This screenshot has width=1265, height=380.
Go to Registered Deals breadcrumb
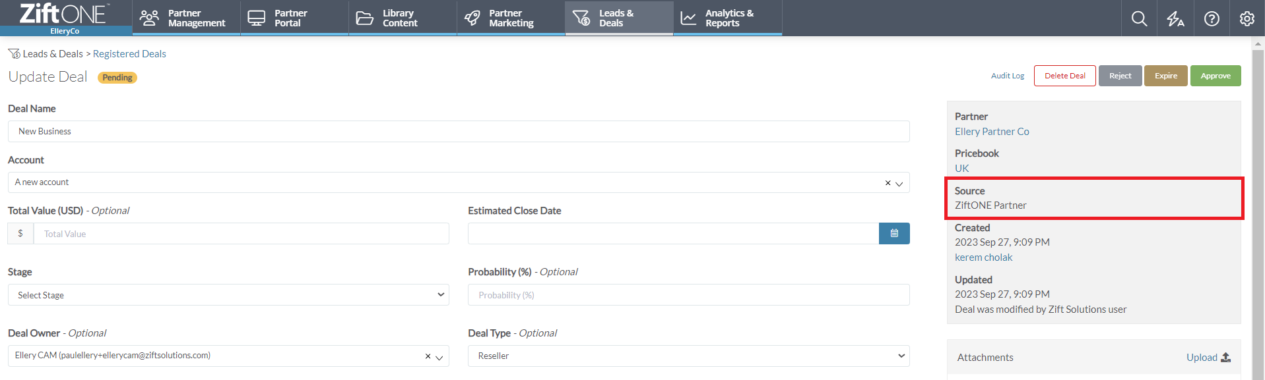click(129, 54)
